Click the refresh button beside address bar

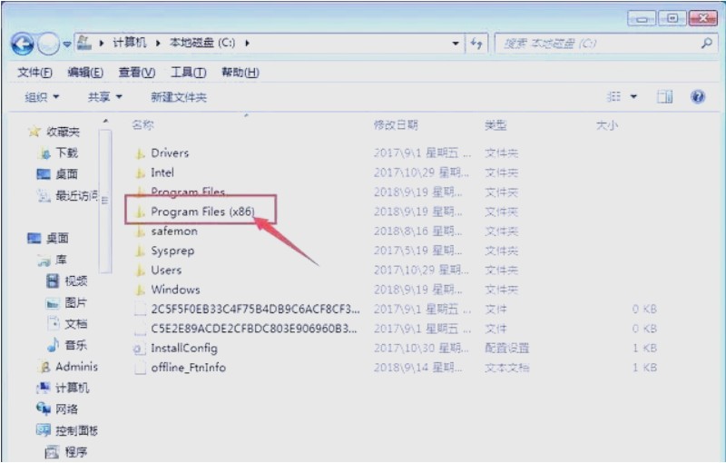pyautogui.click(x=476, y=44)
